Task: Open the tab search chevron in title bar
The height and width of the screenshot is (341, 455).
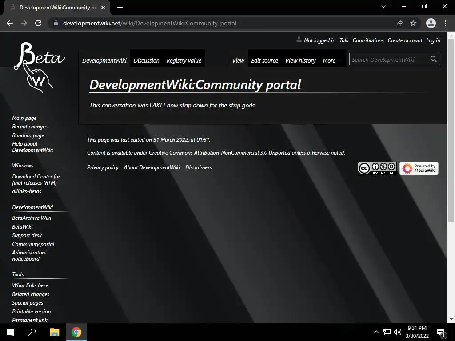Action: [x=383, y=6]
